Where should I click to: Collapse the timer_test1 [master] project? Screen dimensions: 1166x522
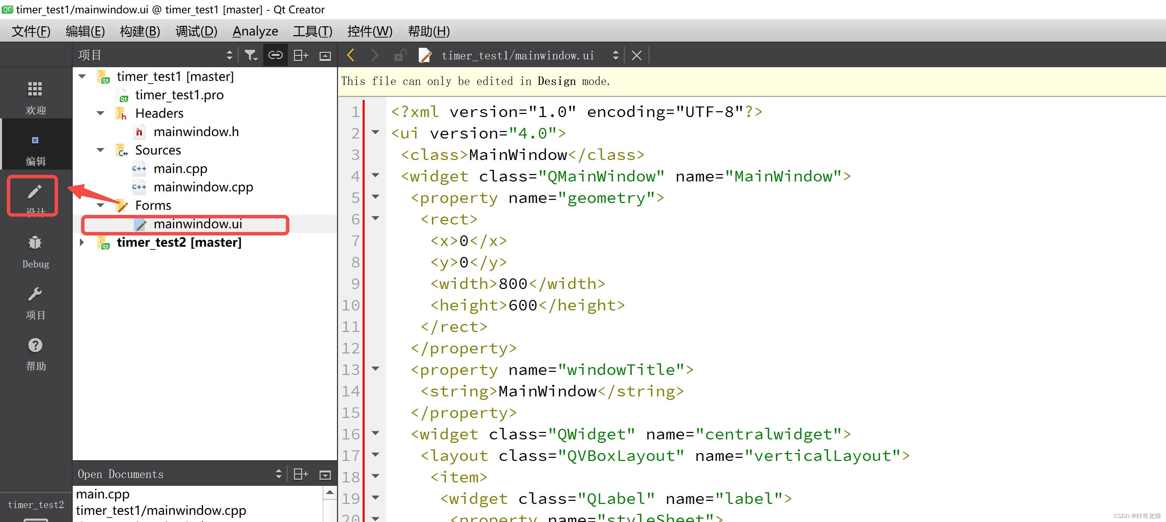coord(82,76)
